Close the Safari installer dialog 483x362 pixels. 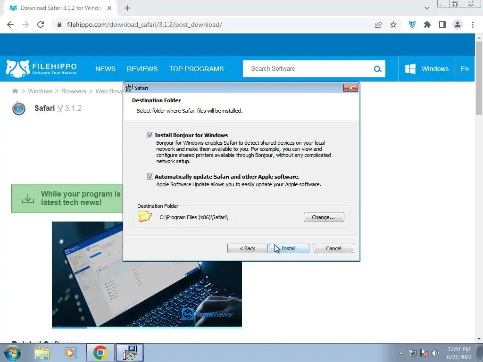pos(350,88)
